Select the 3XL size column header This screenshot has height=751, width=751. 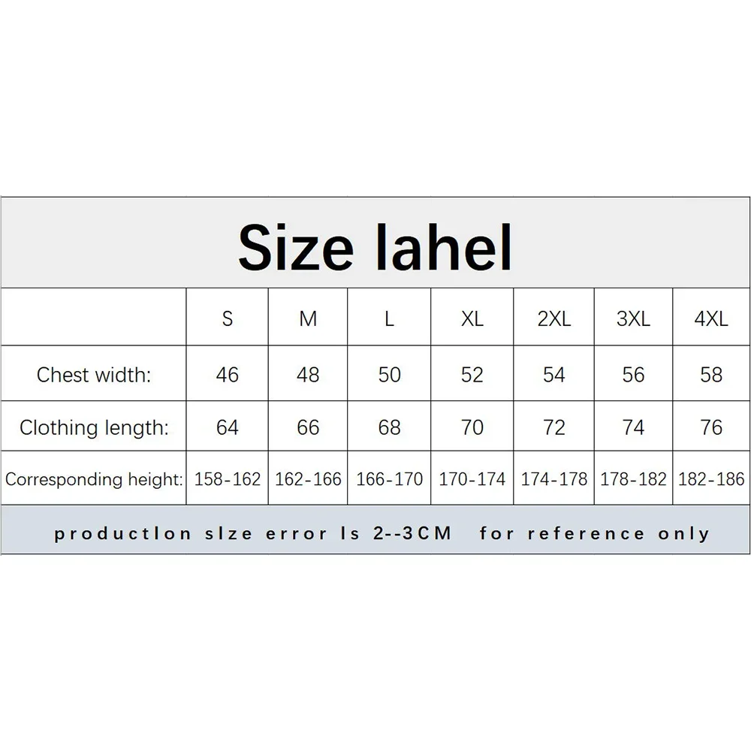pos(633,318)
